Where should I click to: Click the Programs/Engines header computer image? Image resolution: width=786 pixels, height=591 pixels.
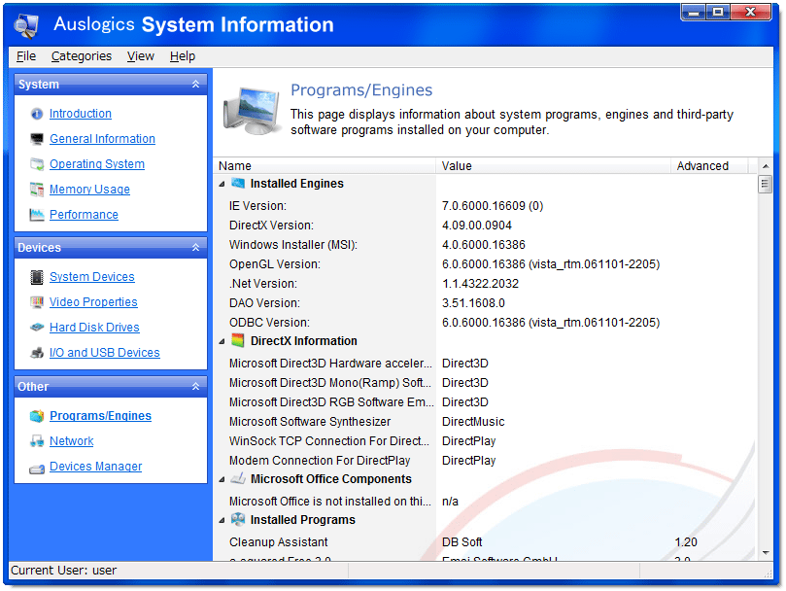pos(253,112)
